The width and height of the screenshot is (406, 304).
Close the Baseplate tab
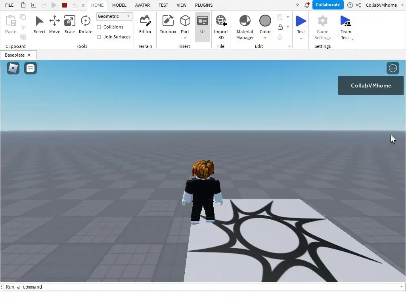click(x=29, y=55)
